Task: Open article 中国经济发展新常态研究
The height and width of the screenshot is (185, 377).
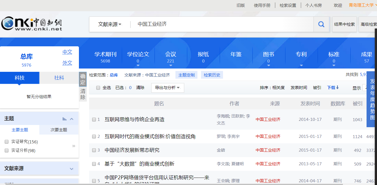Action: point(132,150)
